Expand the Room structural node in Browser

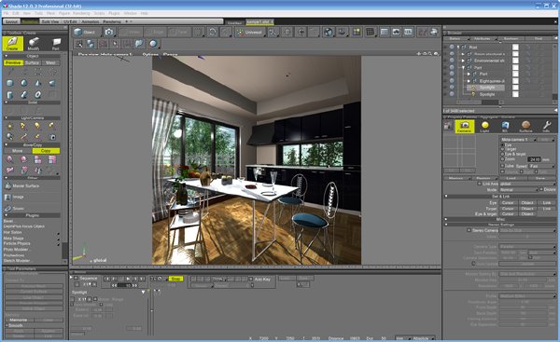click(463, 54)
